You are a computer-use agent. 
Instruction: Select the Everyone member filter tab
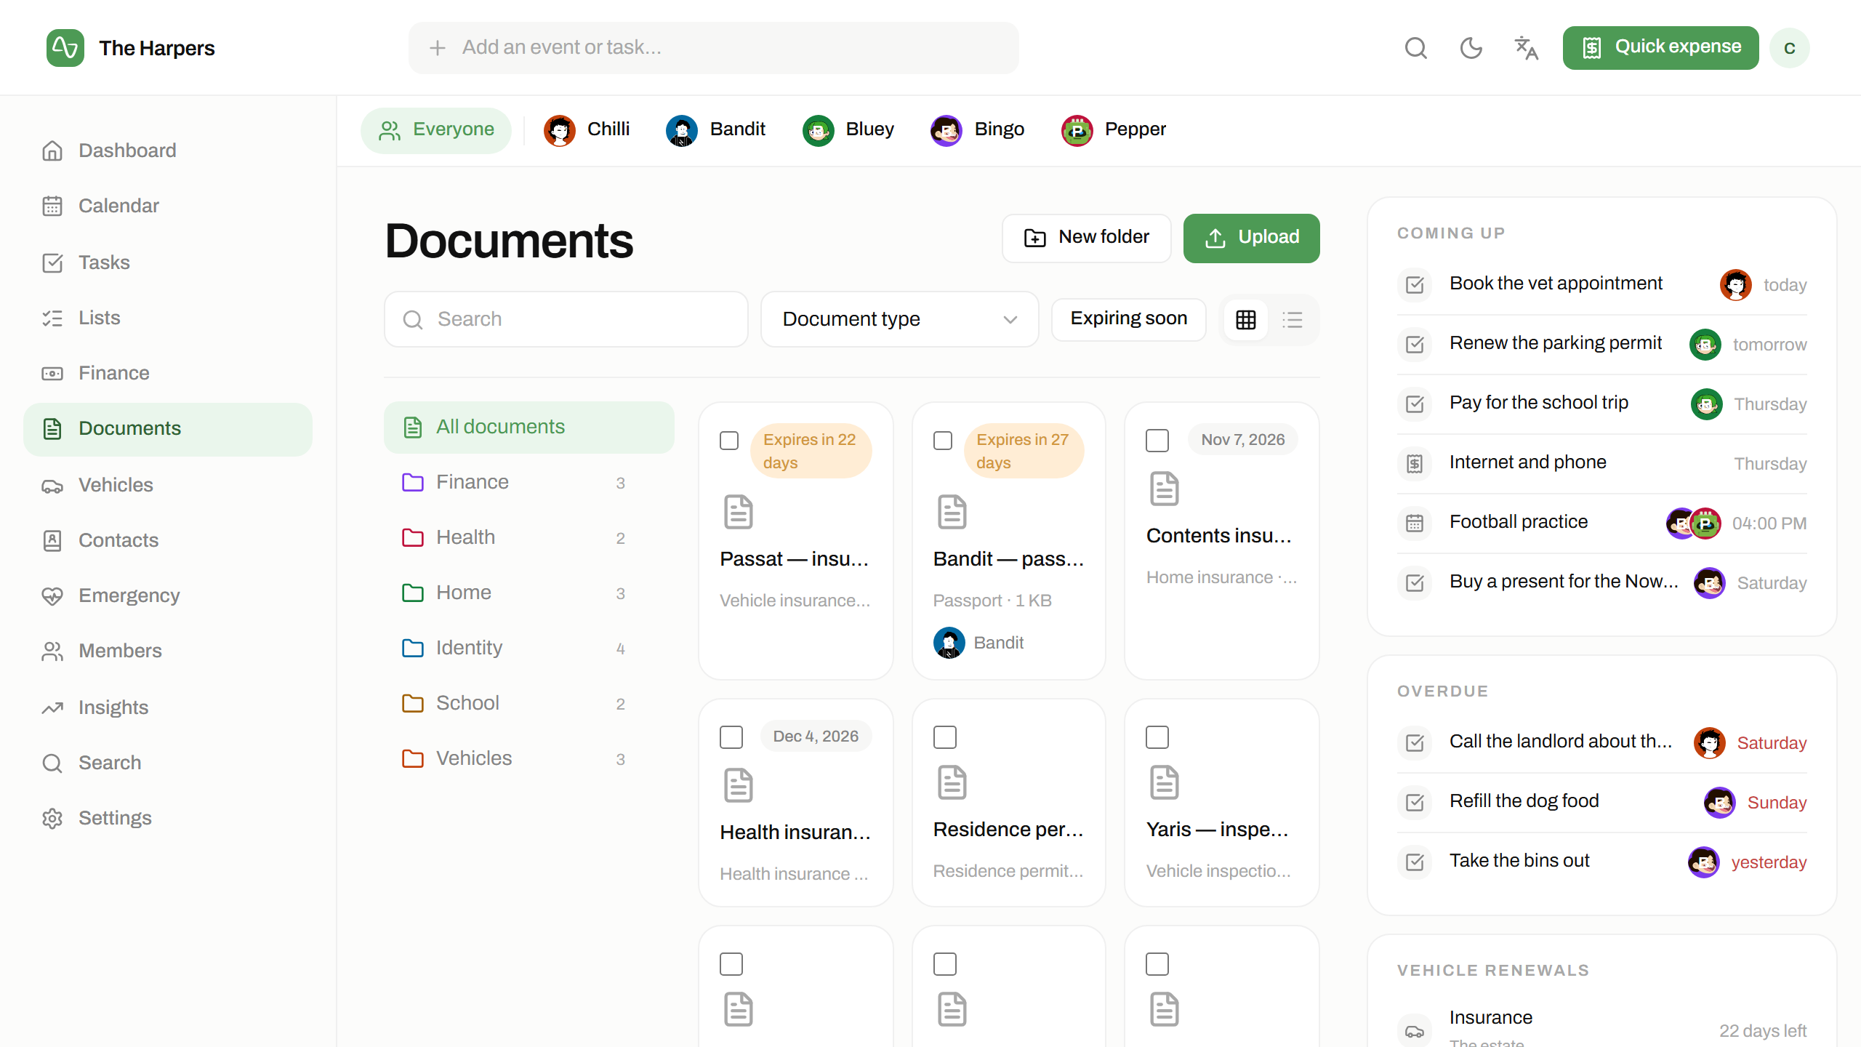436,130
